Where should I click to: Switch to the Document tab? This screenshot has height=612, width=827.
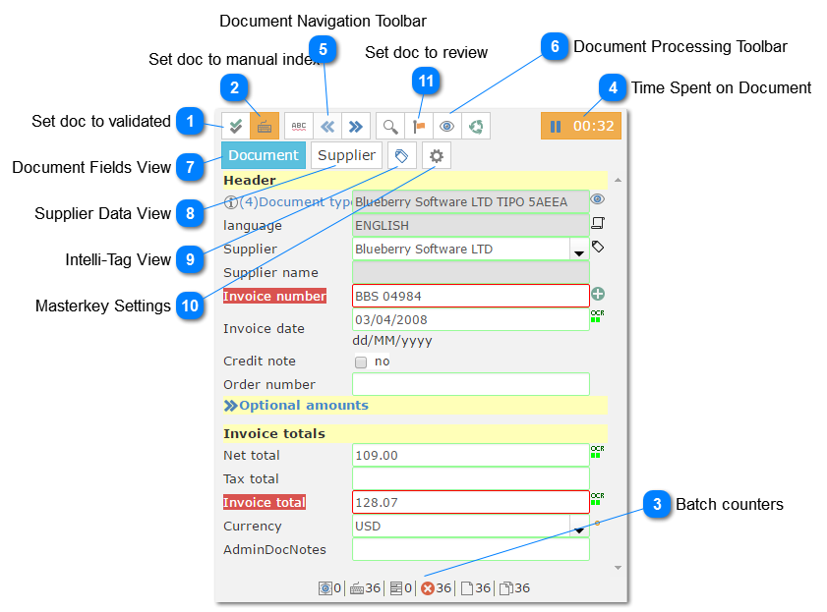[263, 155]
